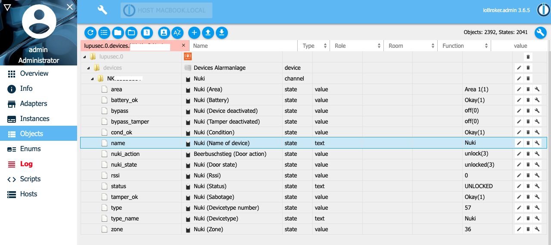Edit the zone object pencil icon
The height and width of the screenshot is (245, 551).
pyautogui.click(x=519, y=229)
